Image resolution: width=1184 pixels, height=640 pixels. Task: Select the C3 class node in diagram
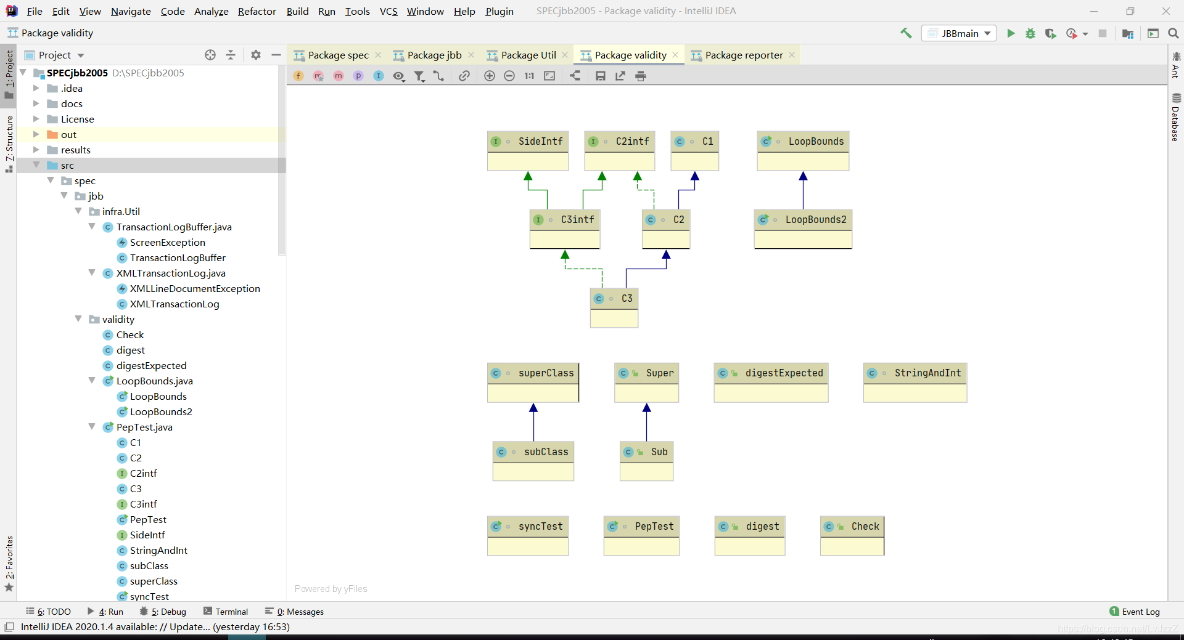click(614, 307)
